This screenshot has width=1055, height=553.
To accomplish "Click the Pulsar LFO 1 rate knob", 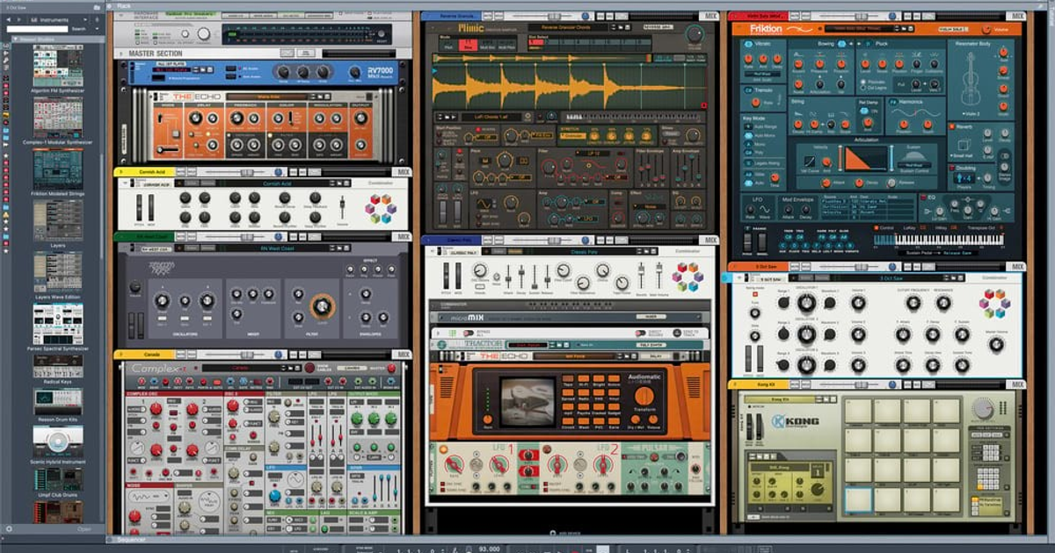I will click(455, 463).
